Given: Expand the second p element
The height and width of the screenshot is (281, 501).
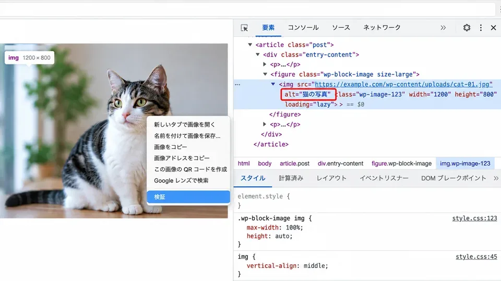Looking at the screenshot, I should (265, 124).
